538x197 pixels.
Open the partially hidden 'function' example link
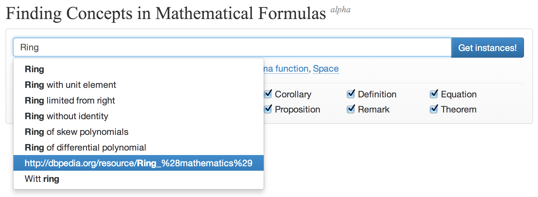(x=286, y=69)
